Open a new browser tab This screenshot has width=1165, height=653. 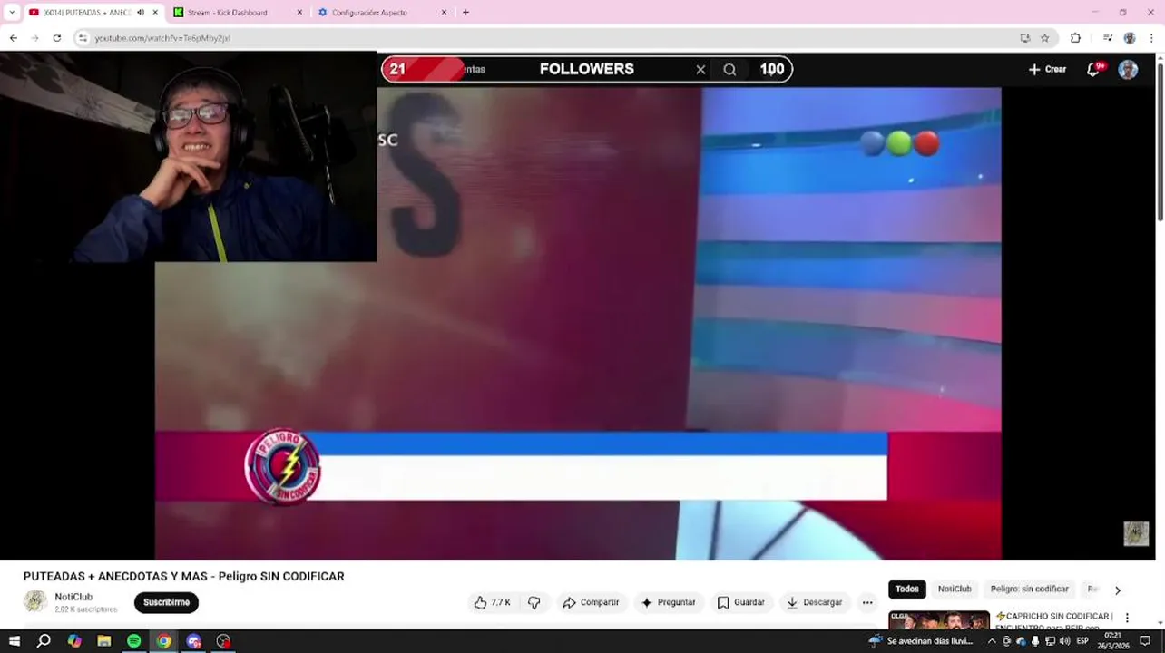(x=465, y=12)
